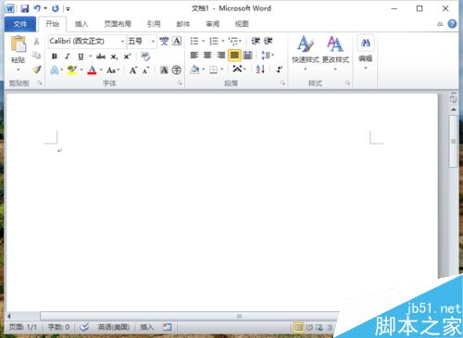This screenshot has width=463, height=338.
Task: Insert enclosed character circle icon
Action: (177, 70)
